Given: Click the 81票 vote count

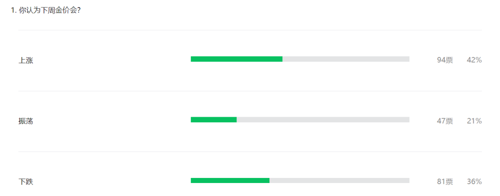Looking at the screenshot, I should tap(445, 182).
